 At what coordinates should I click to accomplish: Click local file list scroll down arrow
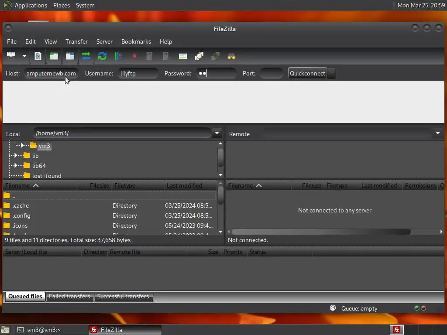pyautogui.click(x=220, y=232)
